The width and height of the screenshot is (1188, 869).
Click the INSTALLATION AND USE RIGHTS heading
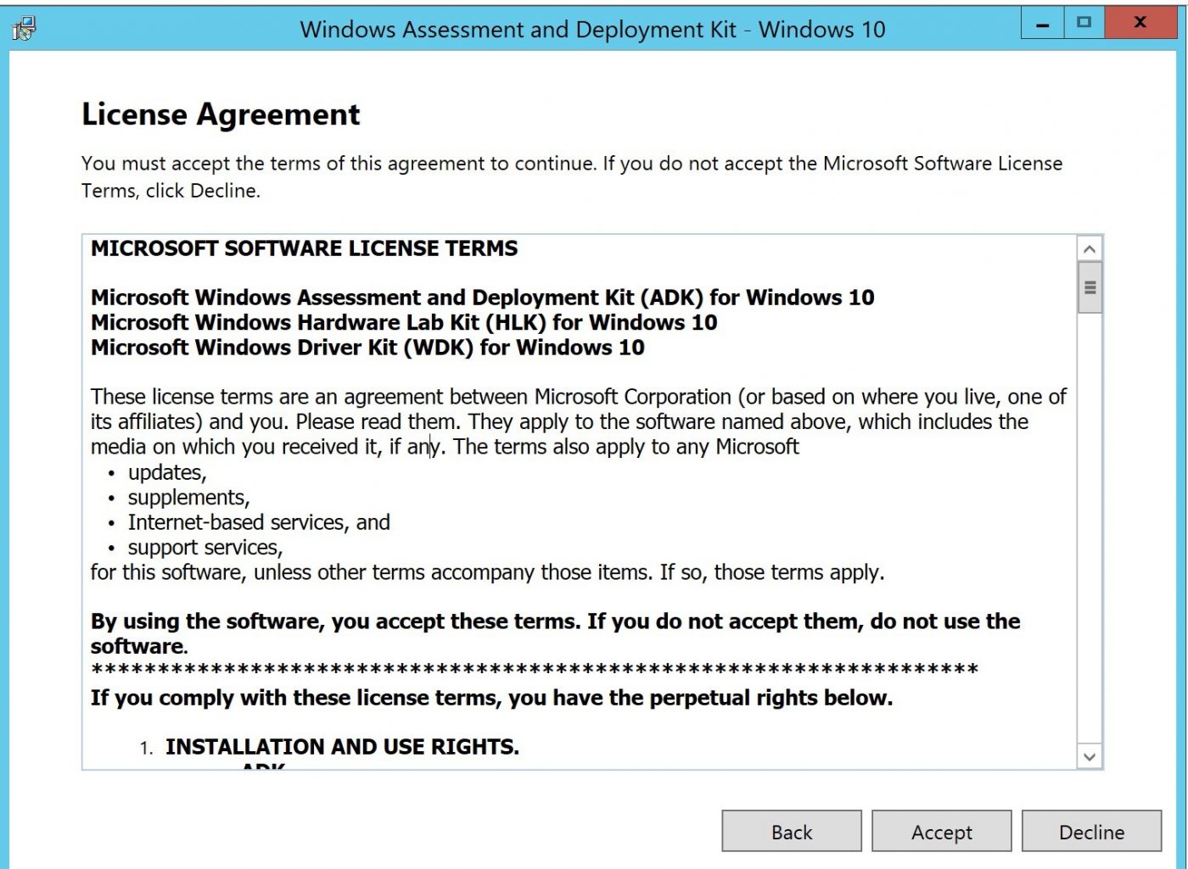(x=343, y=747)
